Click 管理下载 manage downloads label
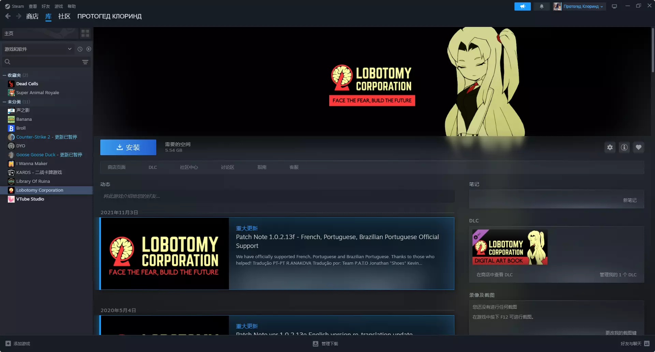Screen dimensions: 655x352 (330, 344)
